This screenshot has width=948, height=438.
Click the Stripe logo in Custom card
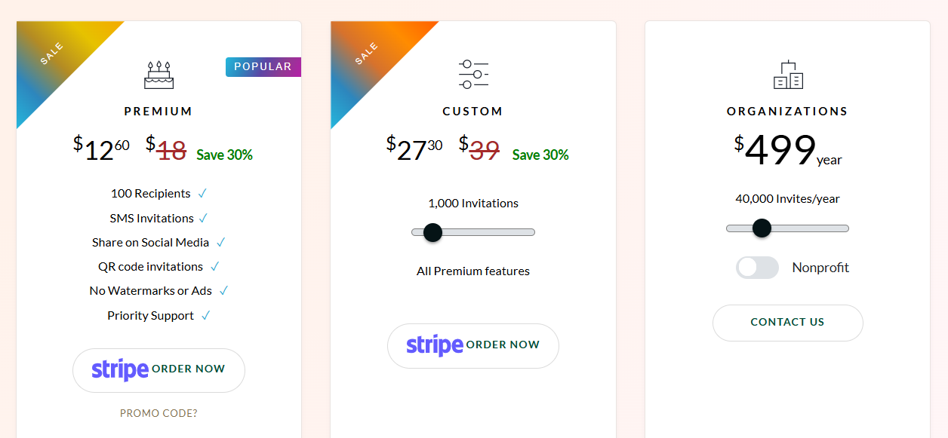click(x=435, y=345)
